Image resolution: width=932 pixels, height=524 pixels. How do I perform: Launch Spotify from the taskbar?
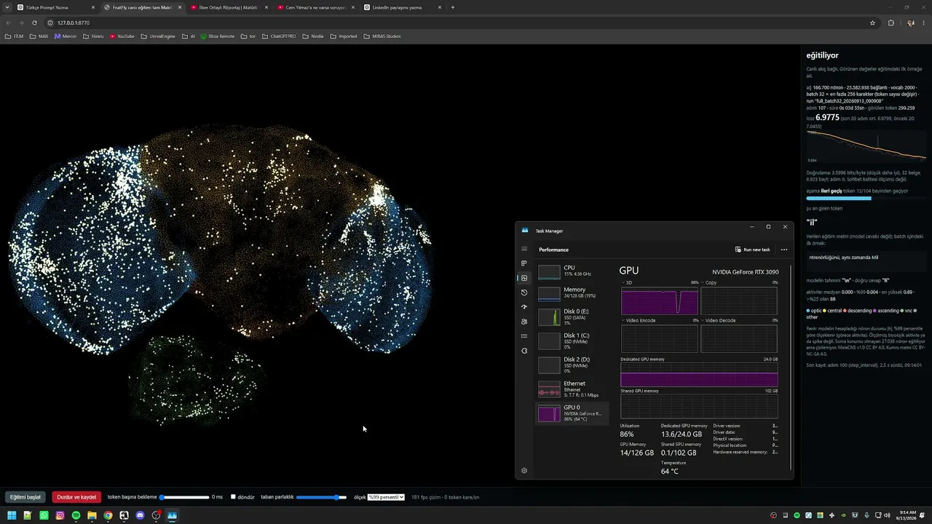click(x=76, y=515)
